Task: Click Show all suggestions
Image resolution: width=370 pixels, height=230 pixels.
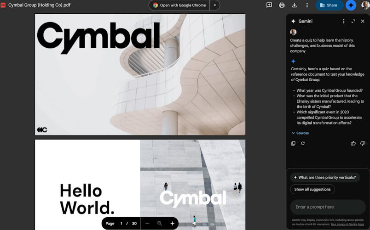Action: tap(312, 189)
